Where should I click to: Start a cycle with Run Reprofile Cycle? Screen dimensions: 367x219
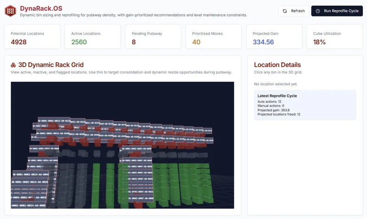pos(337,11)
